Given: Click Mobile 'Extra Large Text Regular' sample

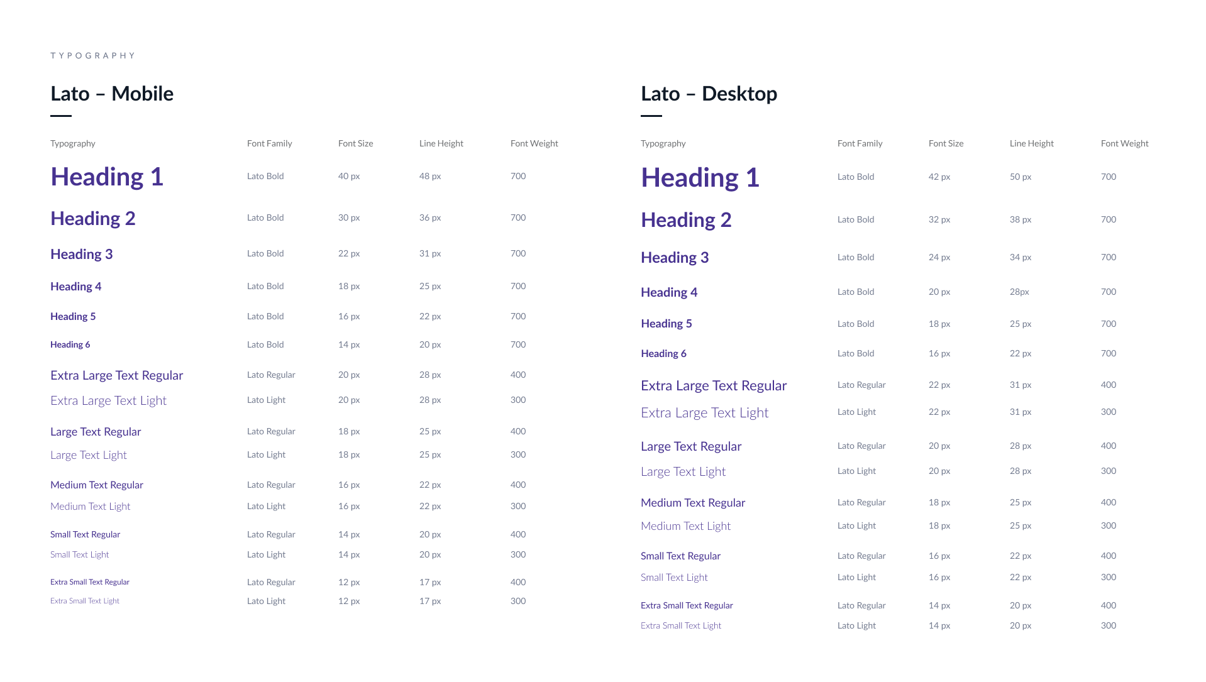Looking at the screenshot, I should (117, 375).
